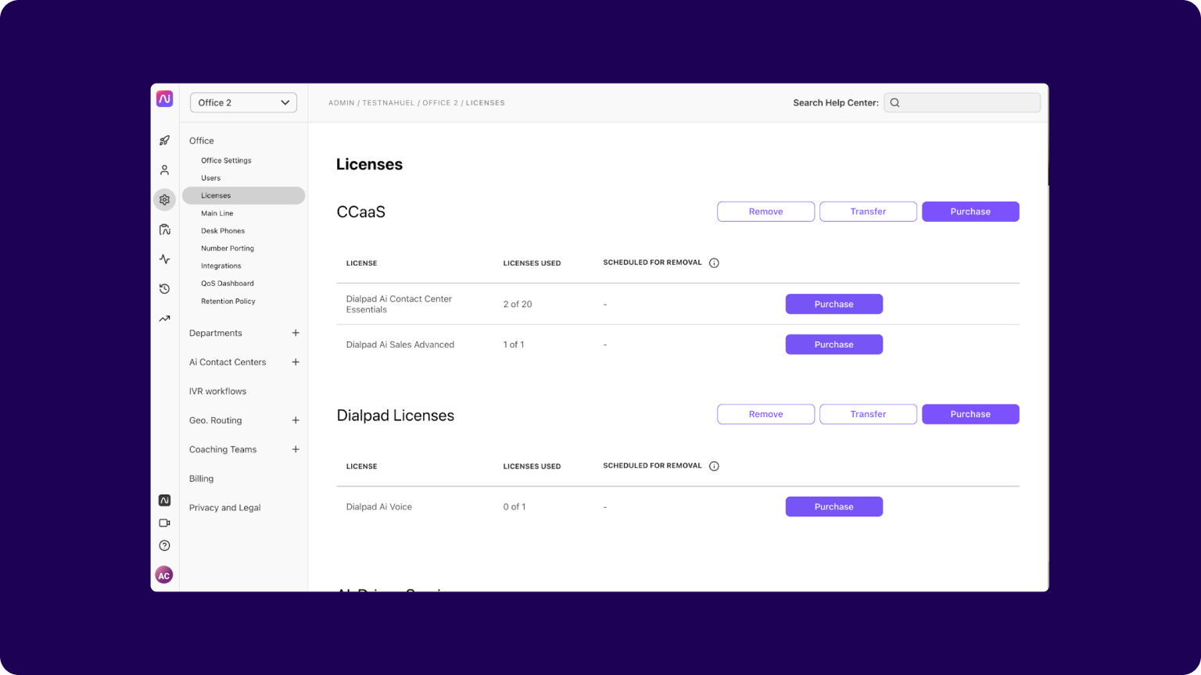The image size is (1201, 675).
Task: Go to Billing in the sidebar
Action: click(201, 479)
